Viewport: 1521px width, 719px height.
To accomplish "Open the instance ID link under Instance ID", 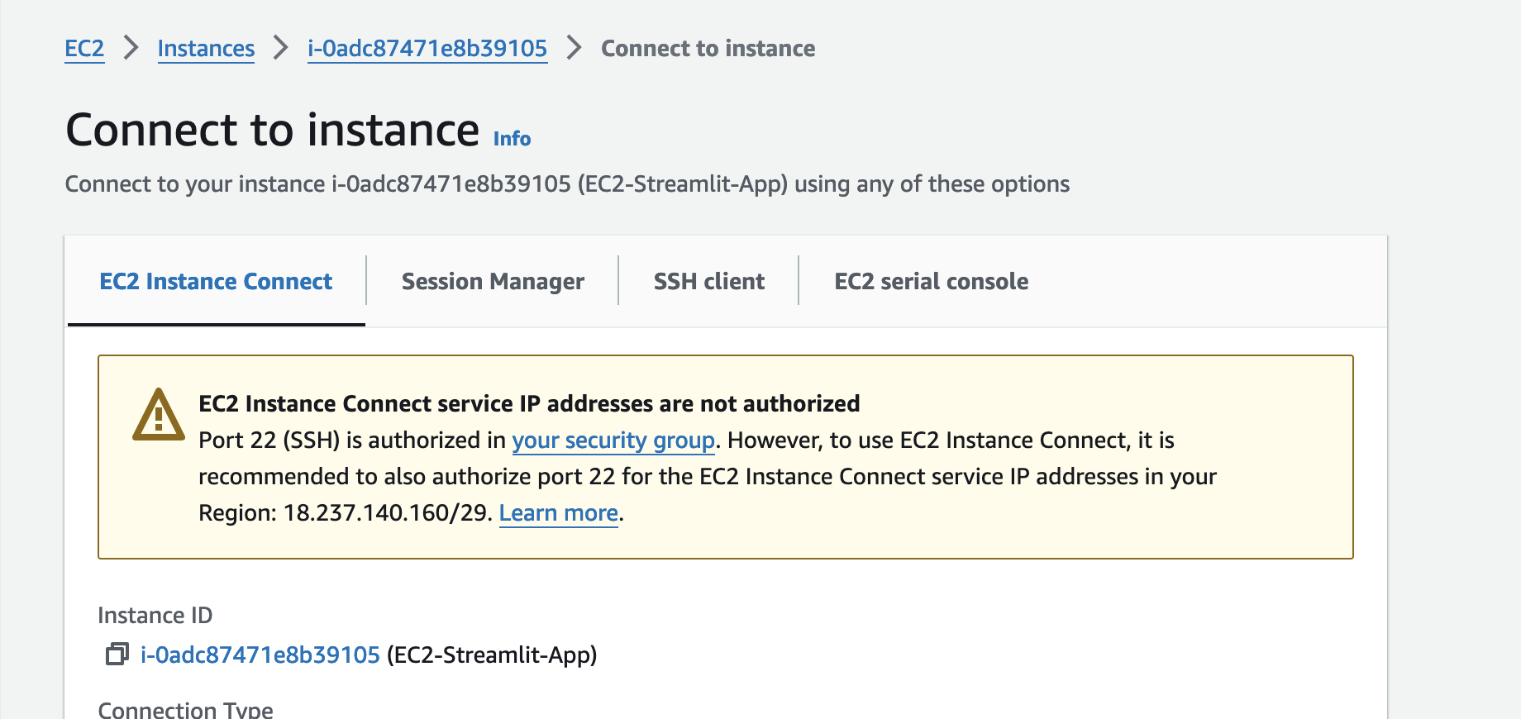I will coord(260,655).
